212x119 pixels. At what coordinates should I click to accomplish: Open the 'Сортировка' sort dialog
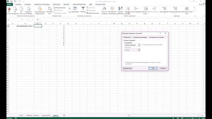75,10
